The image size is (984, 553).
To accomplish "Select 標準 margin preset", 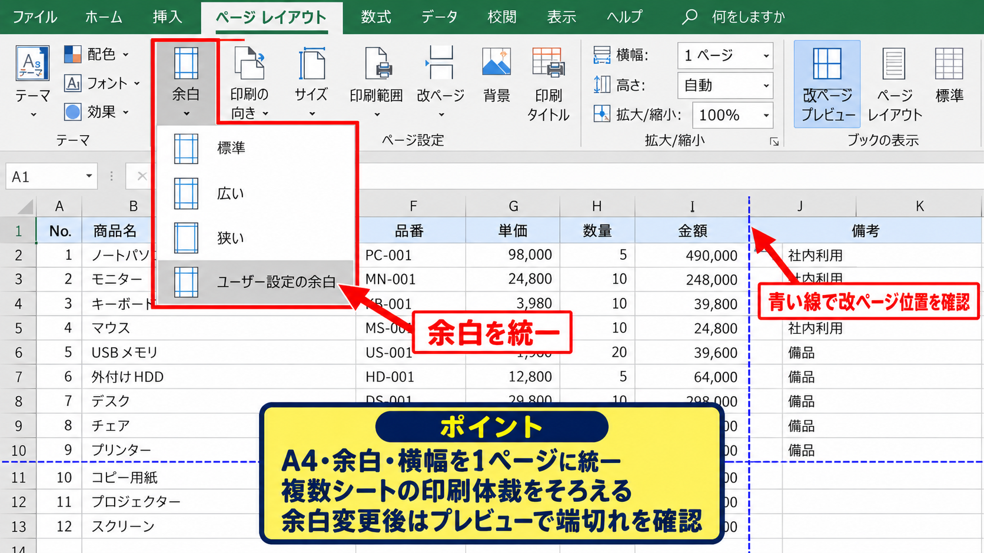I will tap(256, 148).
